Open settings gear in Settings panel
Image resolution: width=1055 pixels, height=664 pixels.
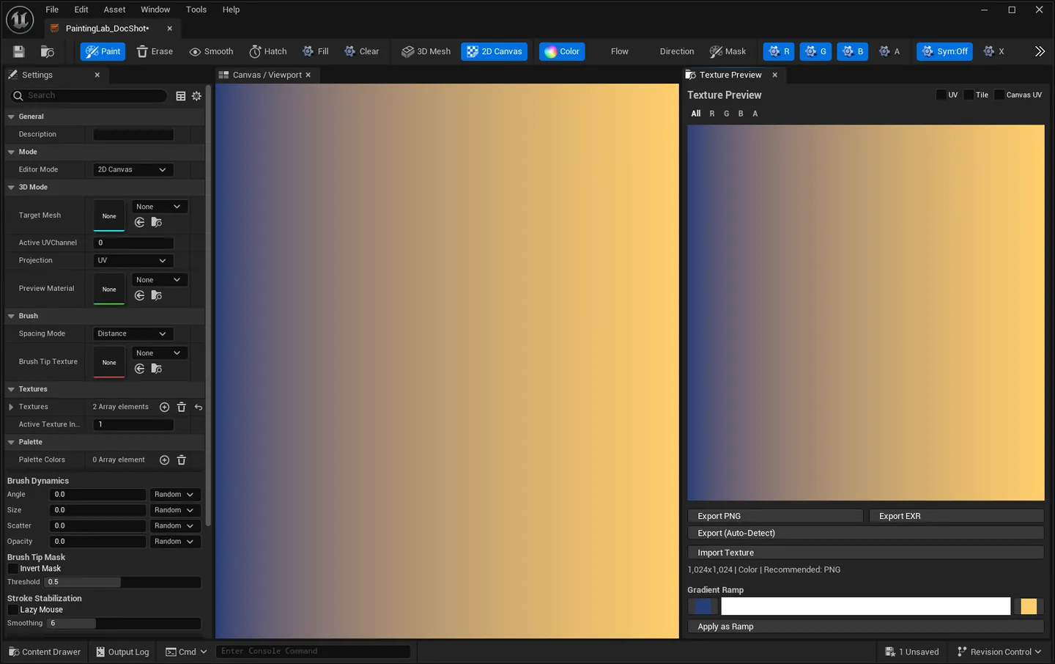pyautogui.click(x=196, y=96)
